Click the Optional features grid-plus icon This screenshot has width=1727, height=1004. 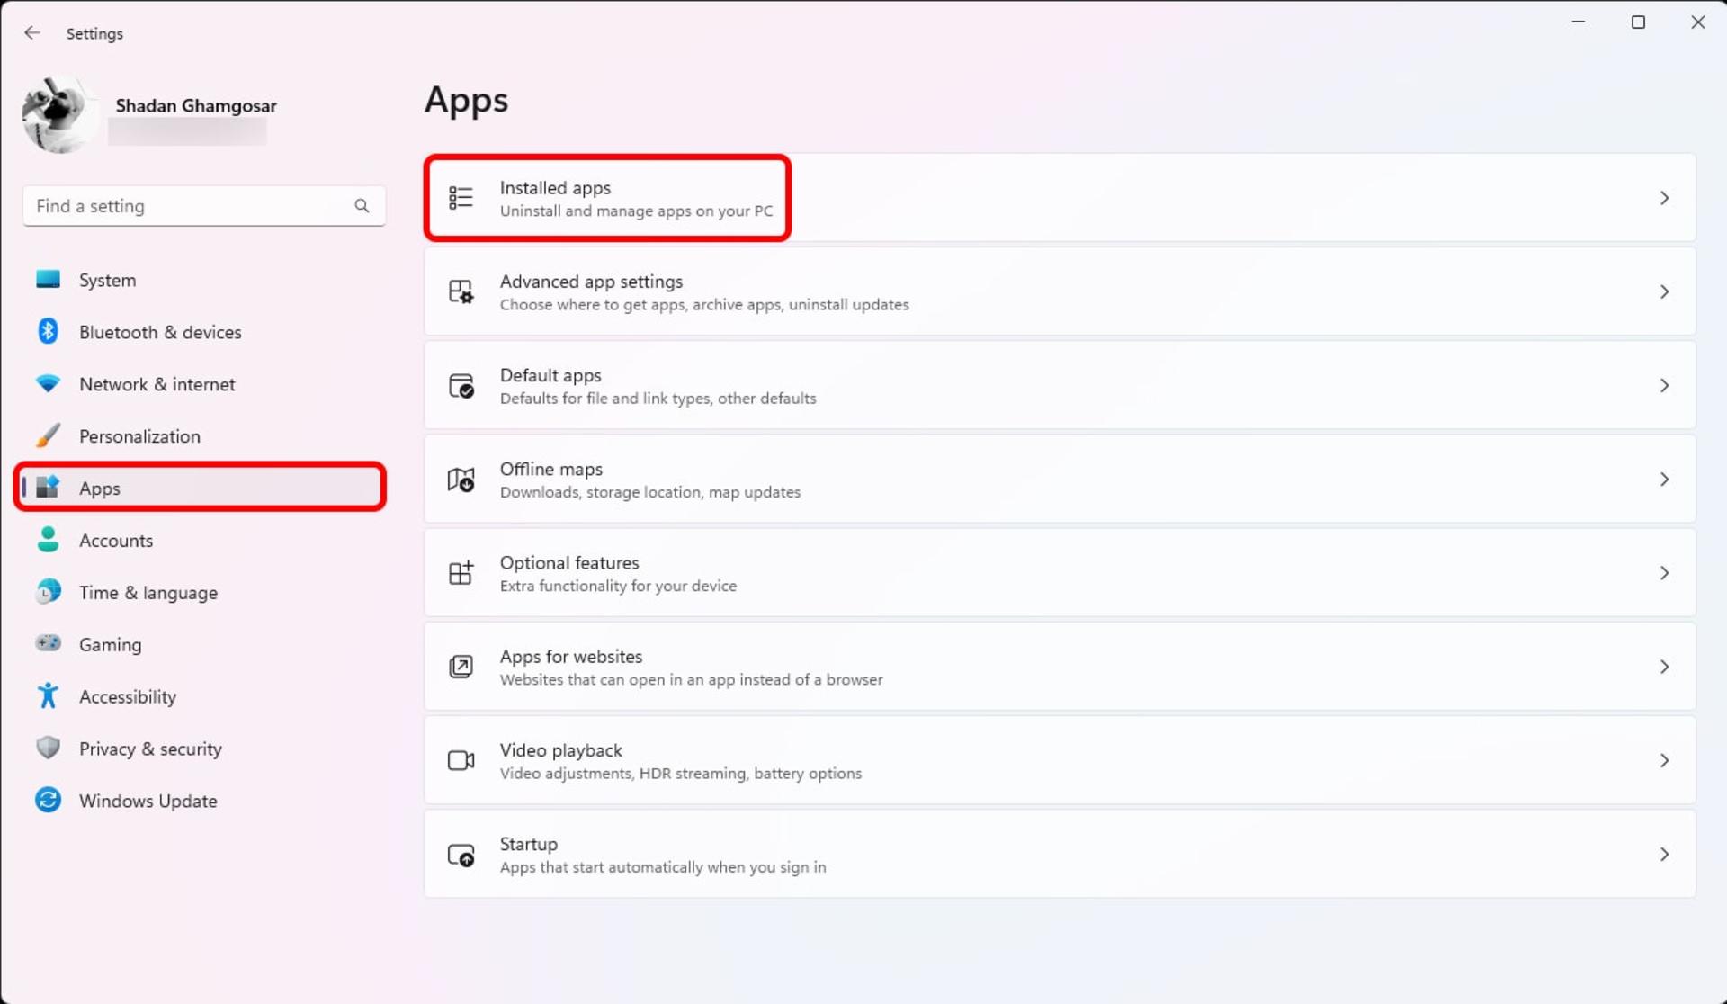[461, 573]
